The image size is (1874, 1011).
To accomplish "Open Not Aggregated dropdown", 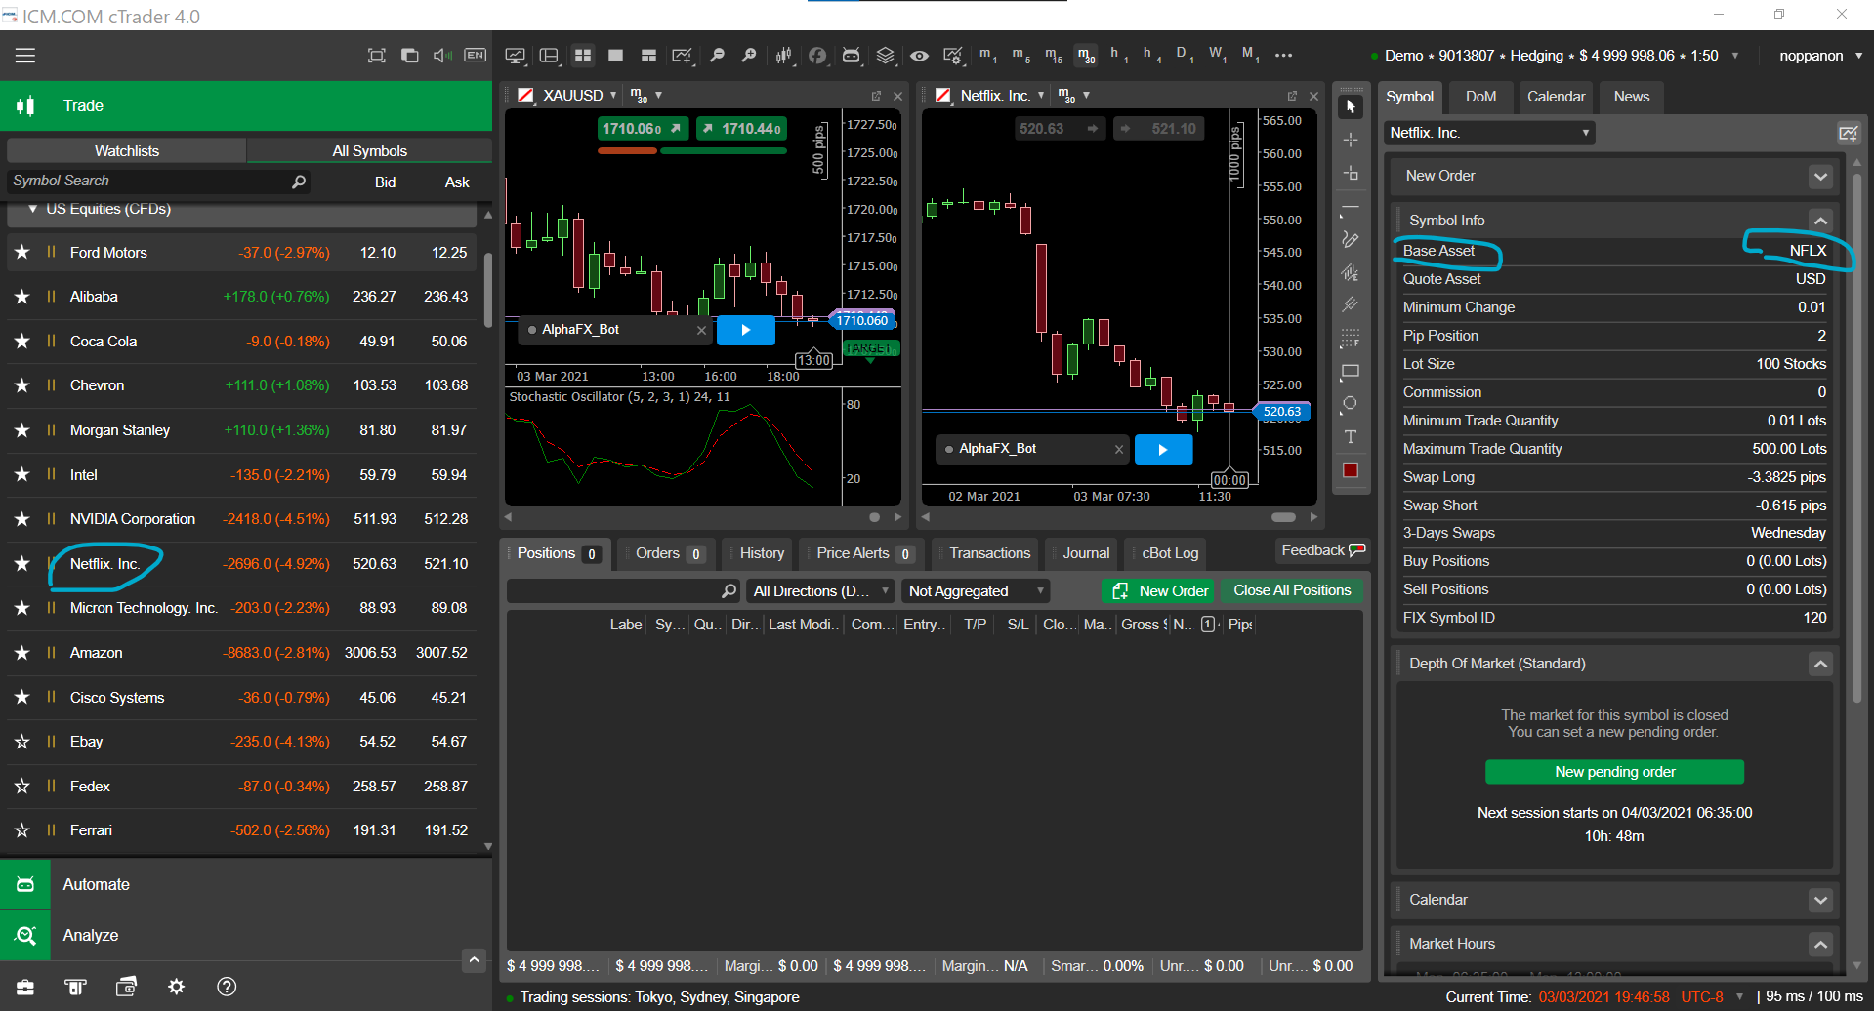I will [976, 591].
